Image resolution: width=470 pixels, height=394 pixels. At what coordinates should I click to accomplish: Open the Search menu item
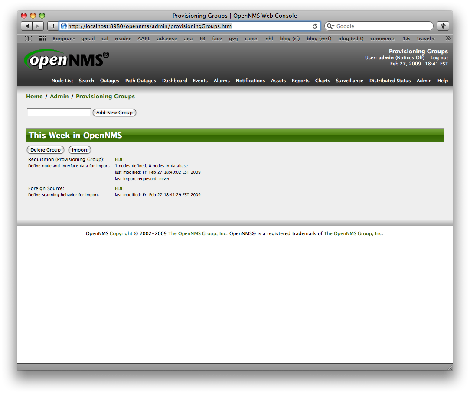(x=86, y=81)
